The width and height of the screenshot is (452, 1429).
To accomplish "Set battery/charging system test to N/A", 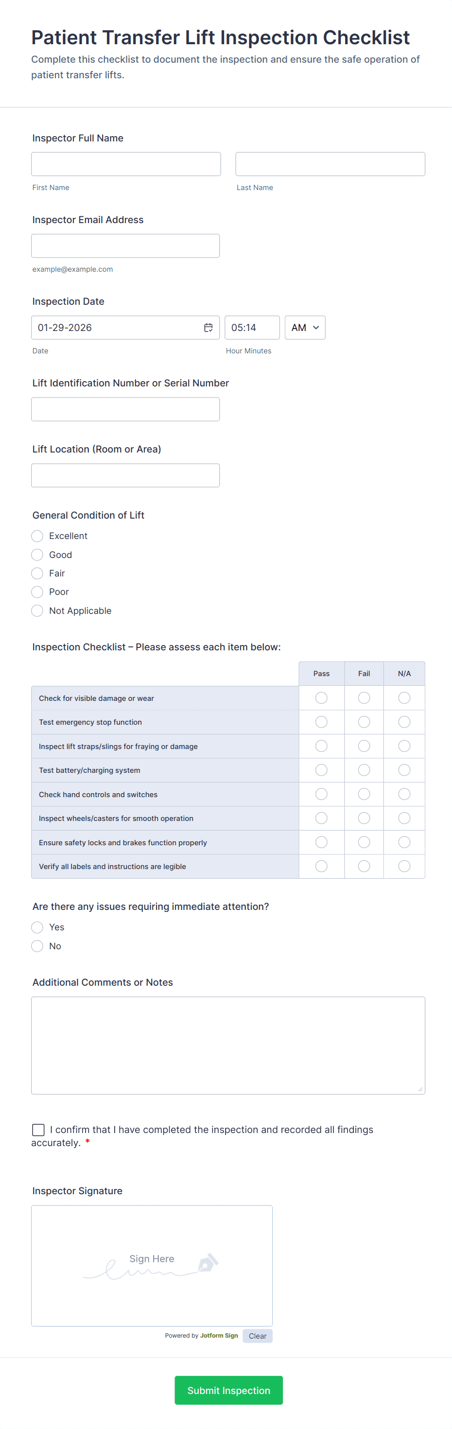I will click(x=404, y=770).
